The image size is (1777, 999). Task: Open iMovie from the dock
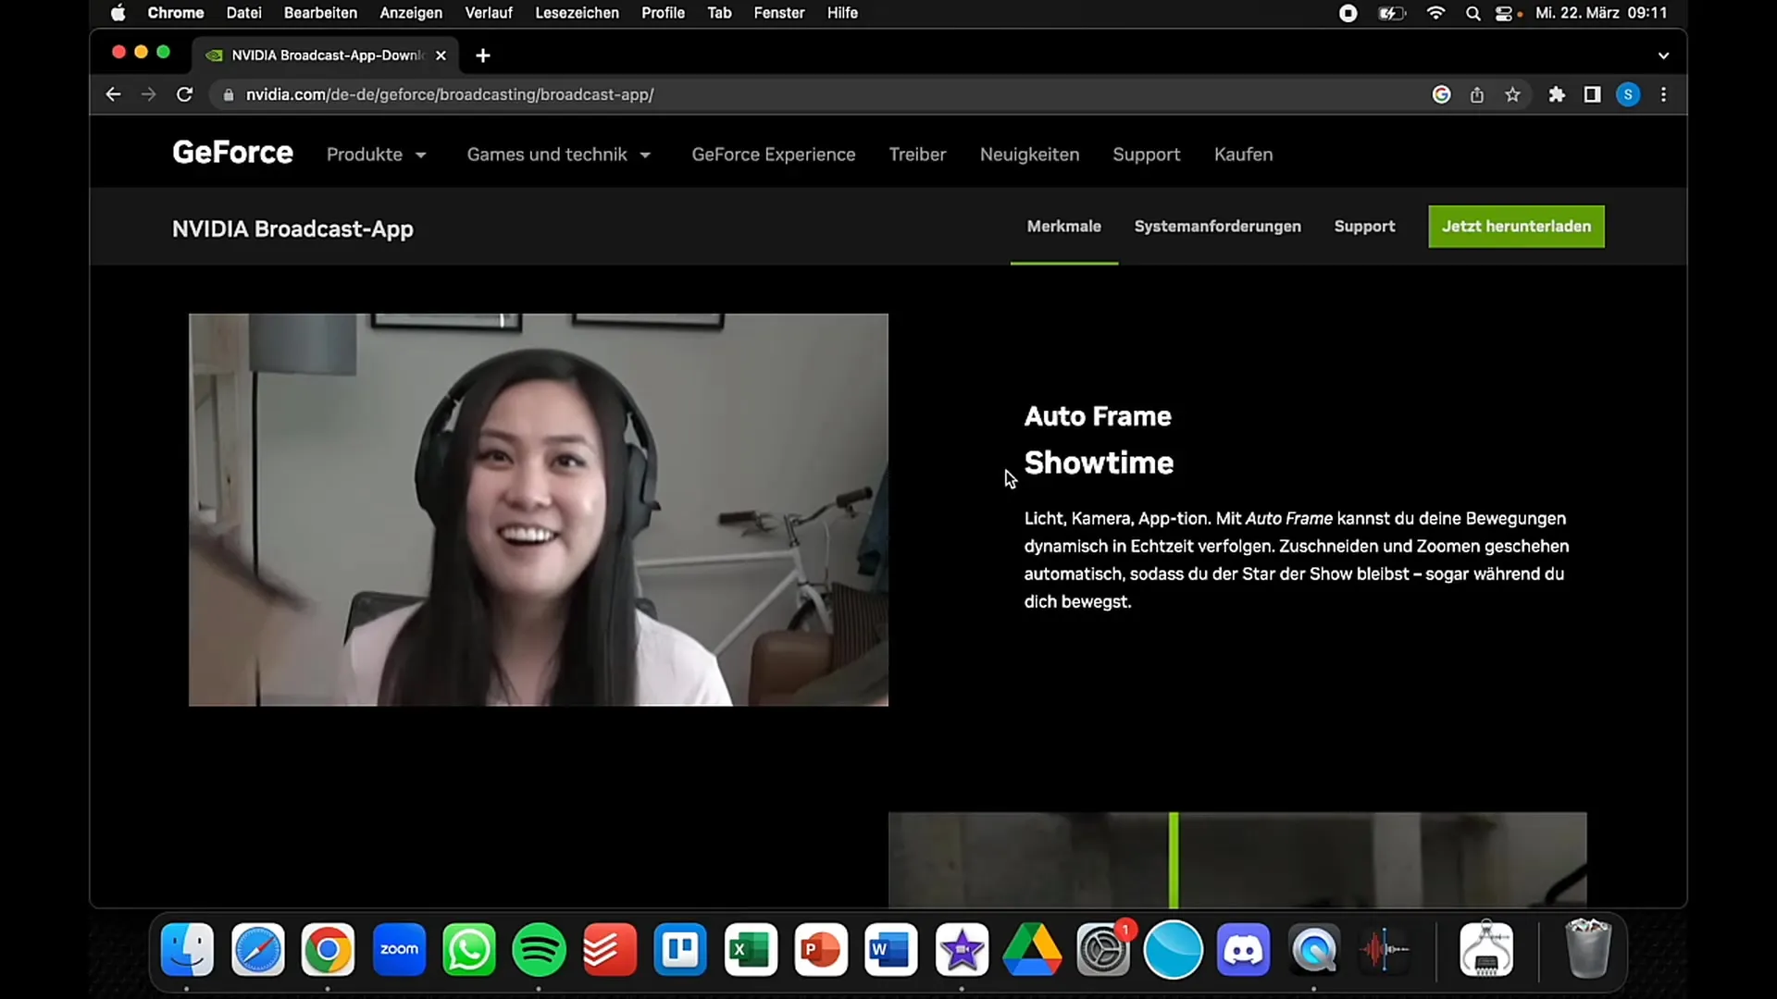(962, 949)
